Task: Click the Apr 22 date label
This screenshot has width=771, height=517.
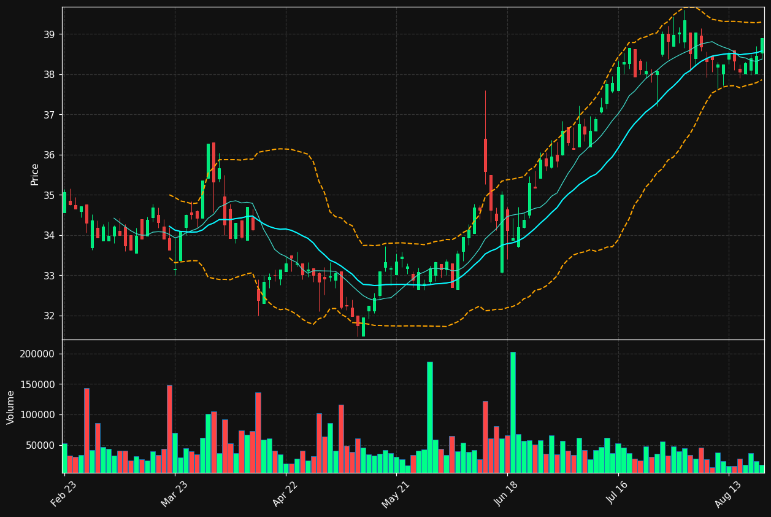Action: pyautogui.click(x=285, y=494)
